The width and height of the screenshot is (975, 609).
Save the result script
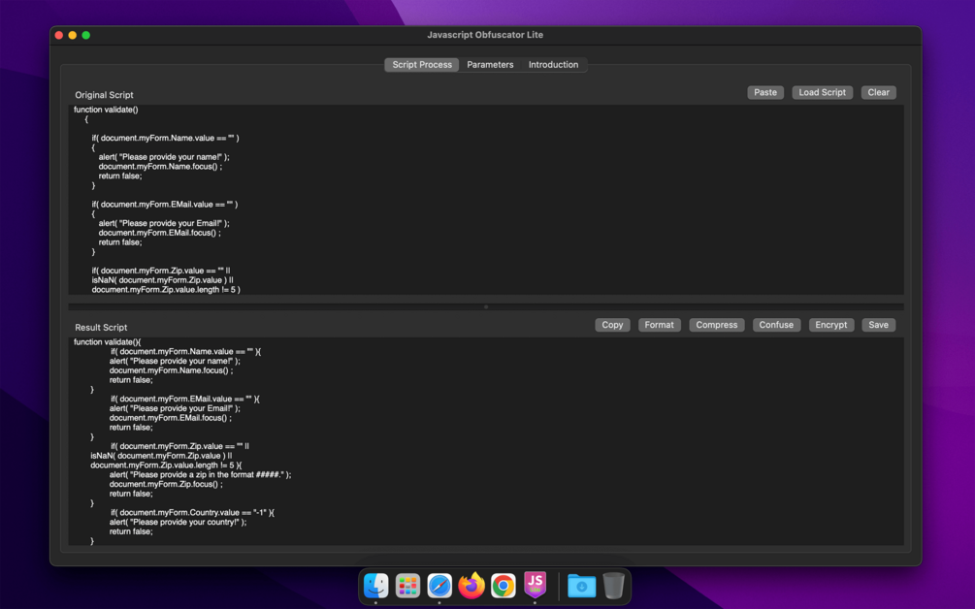coord(879,325)
